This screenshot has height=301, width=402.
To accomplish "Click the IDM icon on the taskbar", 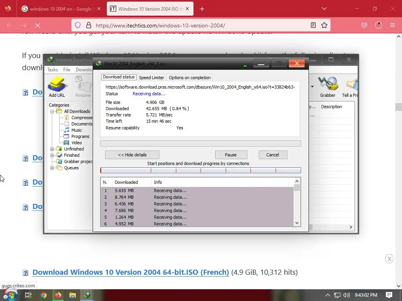I will pos(87,295).
